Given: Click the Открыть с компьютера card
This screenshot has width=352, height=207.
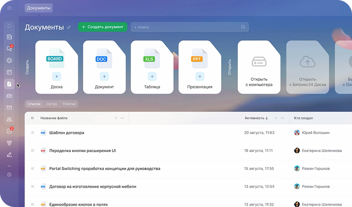Looking at the screenshot, I should click(x=258, y=67).
